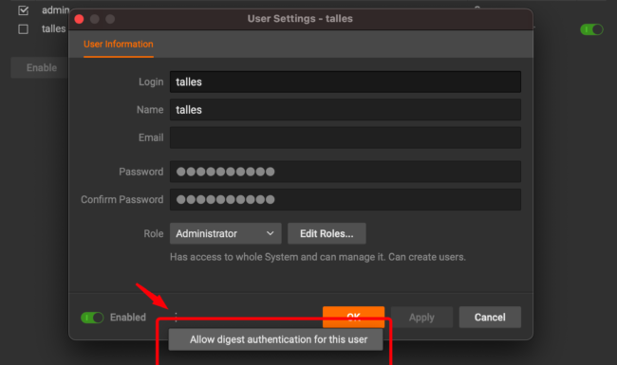Image resolution: width=617 pixels, height=365 pixels.
Task: Click the red close window button
Action: [79, 19]
